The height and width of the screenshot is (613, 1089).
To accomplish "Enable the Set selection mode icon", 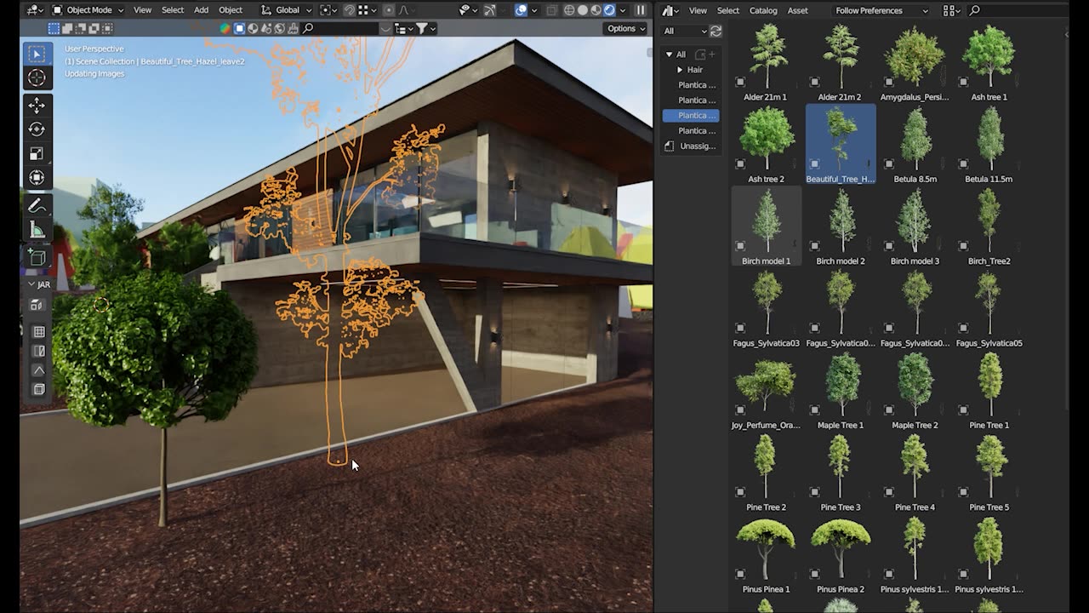I will [x=54, y=28].
